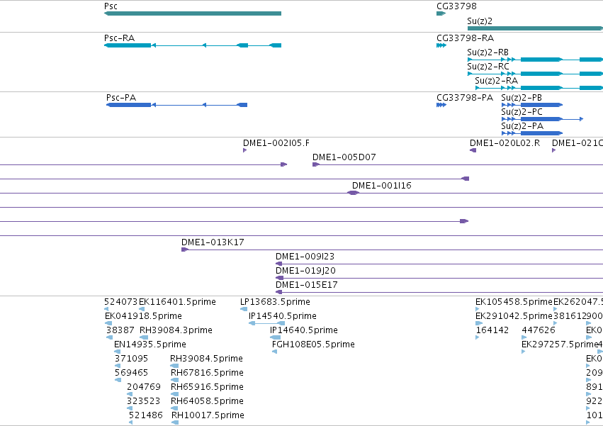Screen dimensions: 603x426
Task: Select the Psc gene bar
Action: coord(193,13)
